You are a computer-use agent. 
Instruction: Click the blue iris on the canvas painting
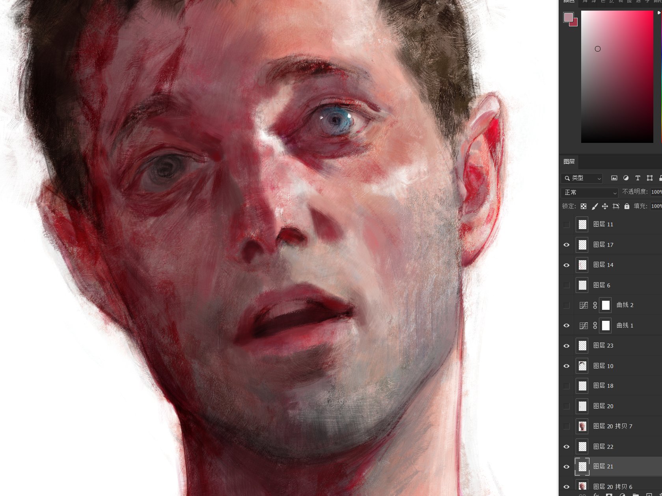tap(336, 120)
